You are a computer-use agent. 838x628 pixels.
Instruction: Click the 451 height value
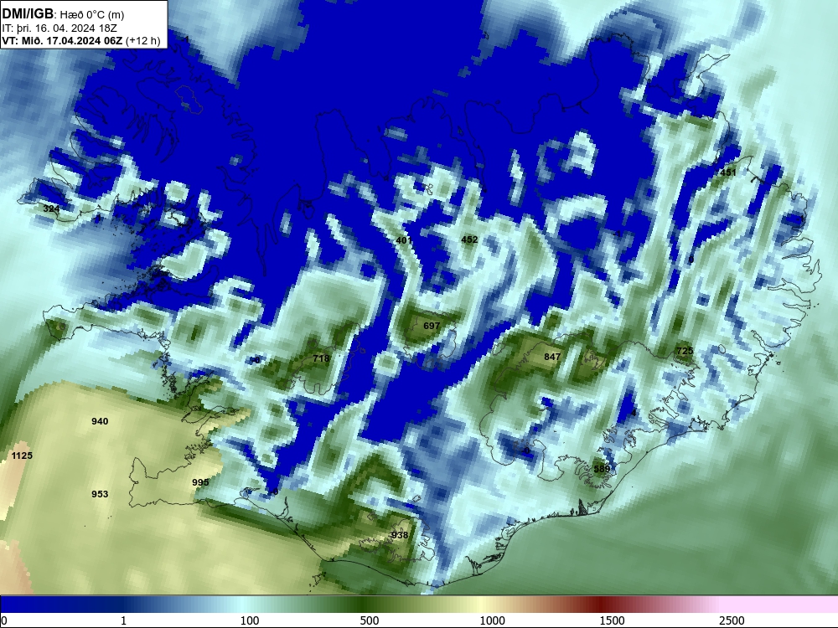tap(728, 172)
